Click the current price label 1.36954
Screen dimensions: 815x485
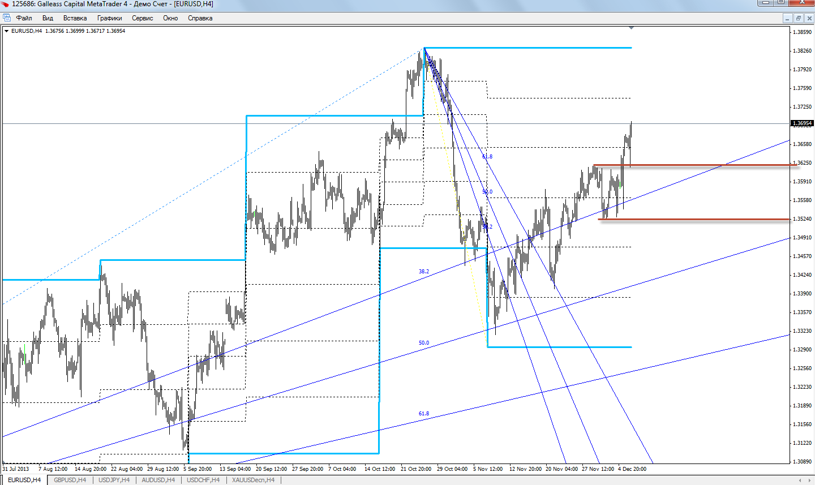(x=801, y=123)
